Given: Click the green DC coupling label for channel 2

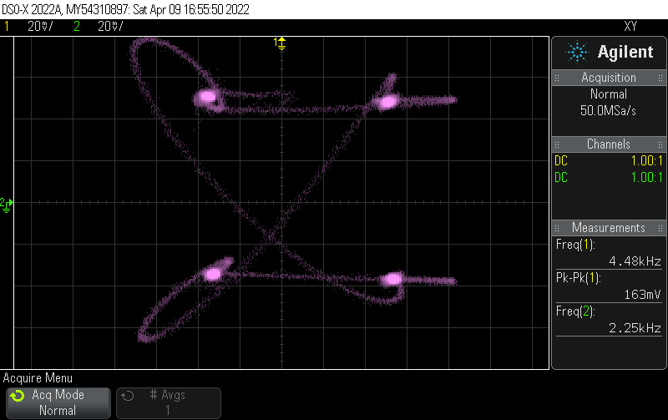Looking at the screenshot, I should [561, 178].
